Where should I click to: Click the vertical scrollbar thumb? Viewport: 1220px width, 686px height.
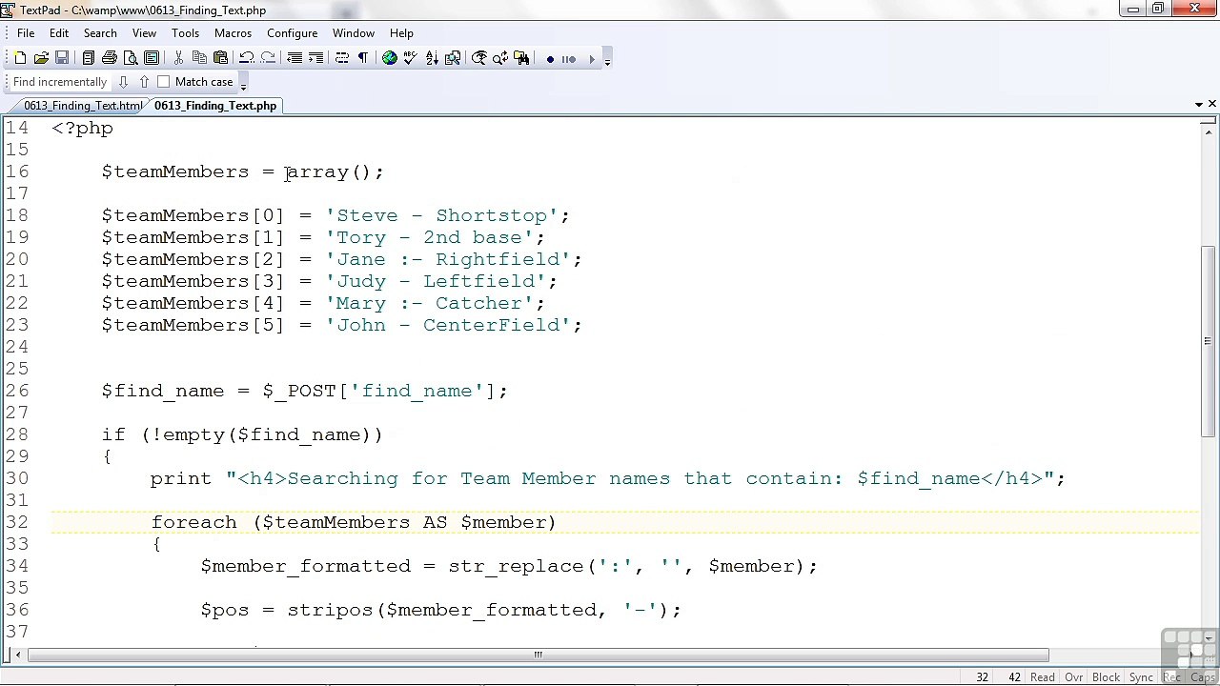click(1210, 339)
